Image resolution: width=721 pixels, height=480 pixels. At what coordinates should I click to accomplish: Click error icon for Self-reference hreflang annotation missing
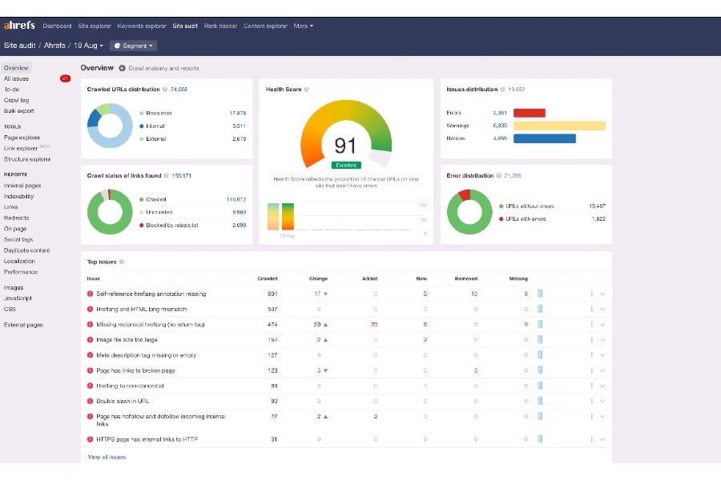pyautogui.click(x=90, y=294)
